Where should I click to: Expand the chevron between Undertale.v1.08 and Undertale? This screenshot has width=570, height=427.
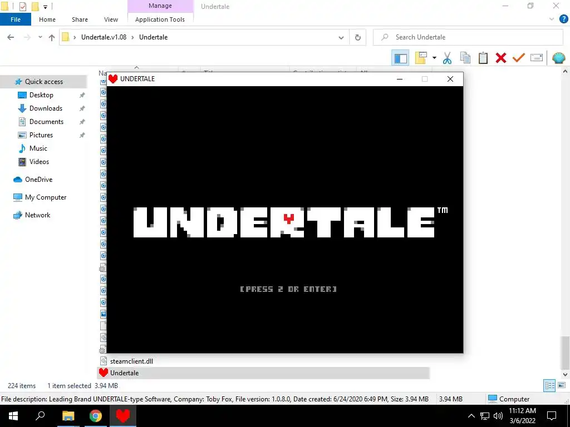click(x=132, y=37)
